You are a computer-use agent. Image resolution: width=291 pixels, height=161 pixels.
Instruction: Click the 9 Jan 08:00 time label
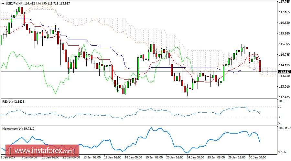coord(29,157)
